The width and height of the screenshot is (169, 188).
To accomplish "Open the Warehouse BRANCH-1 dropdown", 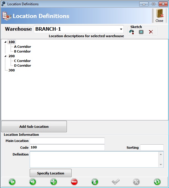I will [x=121, y=29].
